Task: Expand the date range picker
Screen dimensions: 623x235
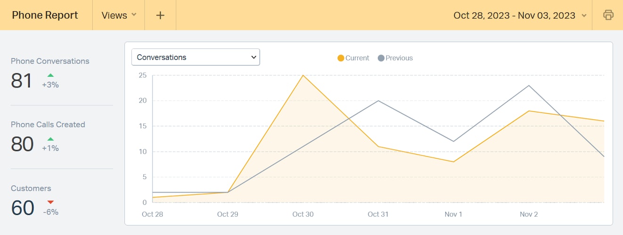Action: click(520, 15)
